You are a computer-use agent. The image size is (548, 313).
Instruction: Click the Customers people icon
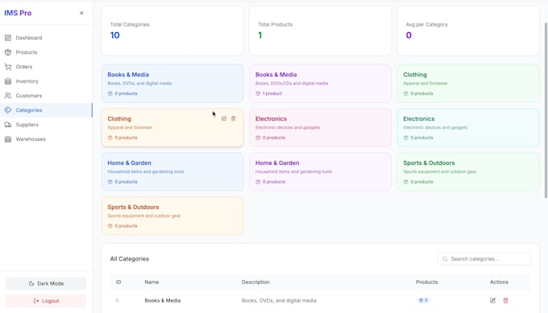click(x=8, y=96)
